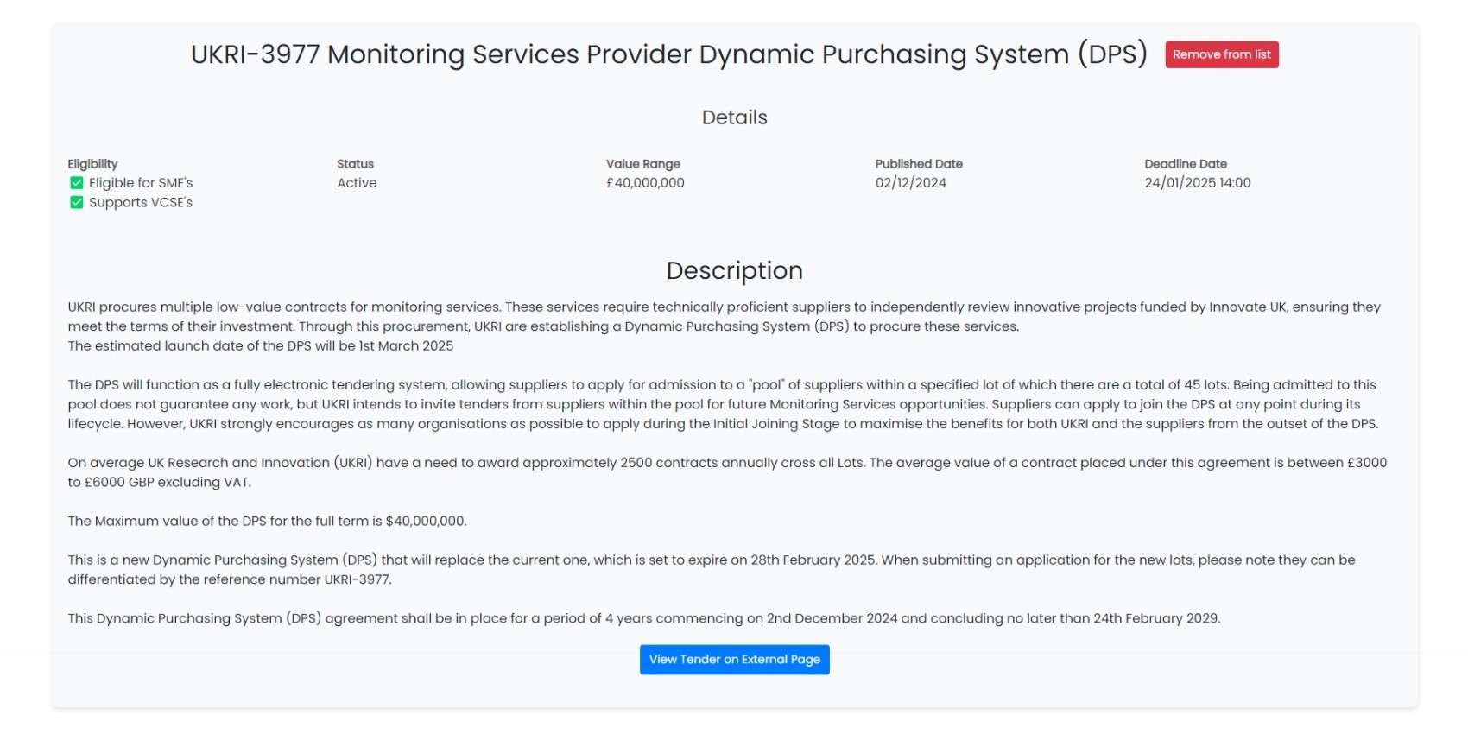Click the estimated launch date 1st March 2025 line
The image size is (1468, 734).
tap(261, 346)
